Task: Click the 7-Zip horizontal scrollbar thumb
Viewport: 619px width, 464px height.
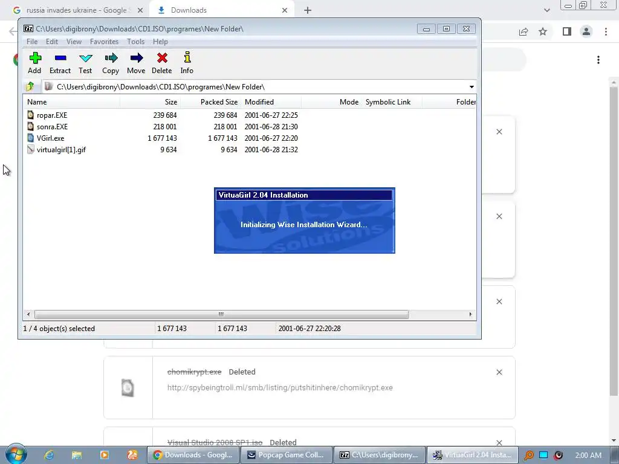Action: coord(221,314)
